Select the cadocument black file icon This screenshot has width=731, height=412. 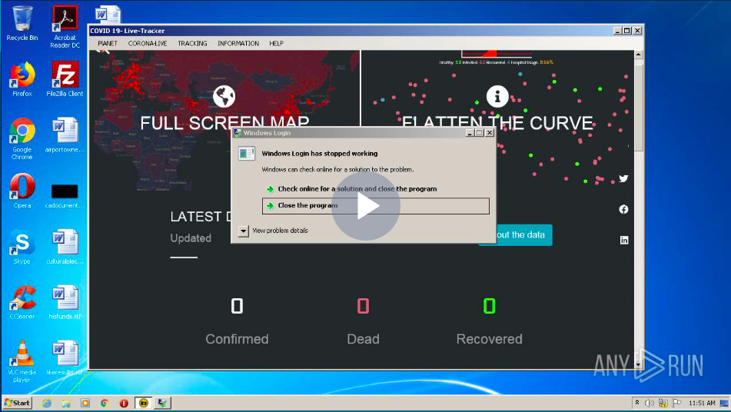tap(65, 194)
